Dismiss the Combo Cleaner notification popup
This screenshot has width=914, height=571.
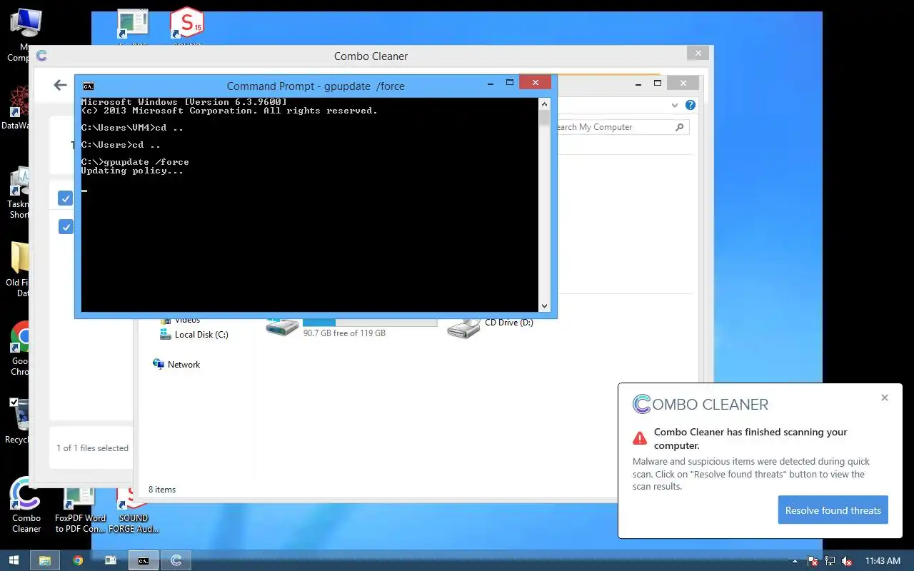[885, 398]
